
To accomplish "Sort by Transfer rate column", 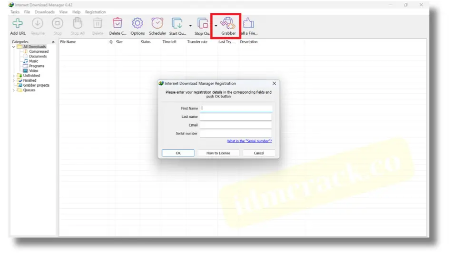I will tap(197, 42).
